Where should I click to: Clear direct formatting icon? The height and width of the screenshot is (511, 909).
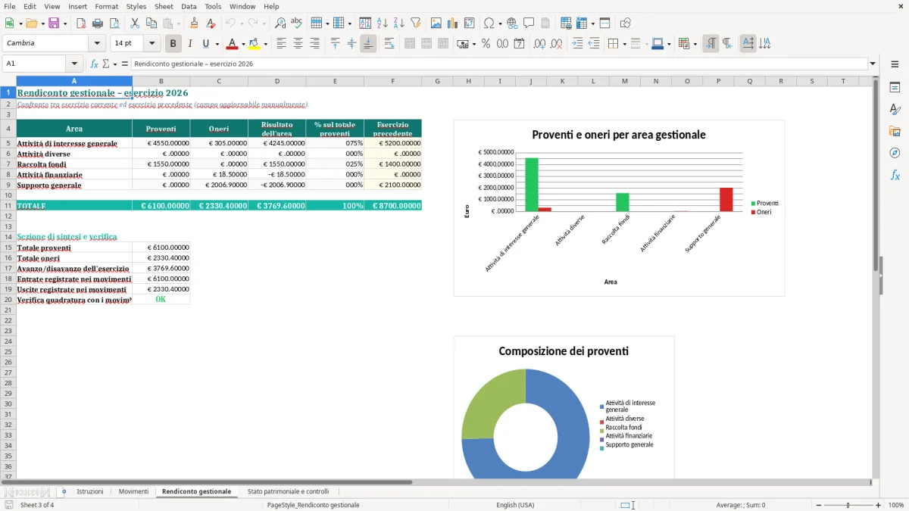(x=211, y=23)
